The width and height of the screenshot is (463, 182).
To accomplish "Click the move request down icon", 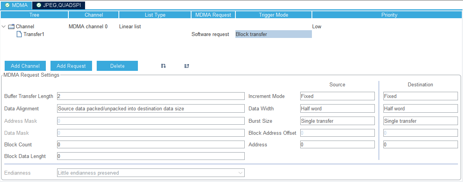I will (x=163, y=66).
